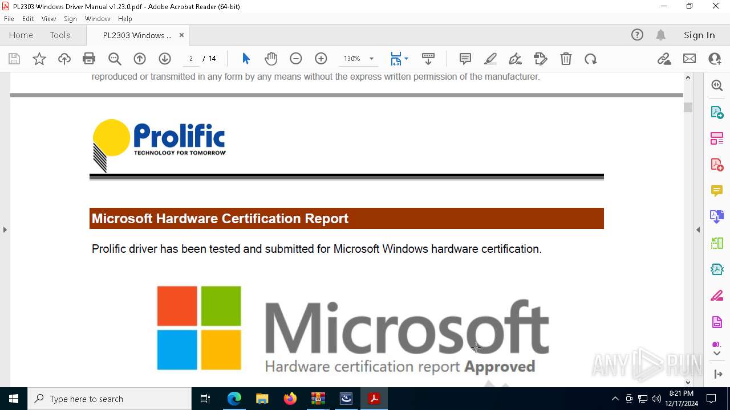Open Organize Pages sidebar tool
Viewport: 730px width, 410px height.
point(717,138)
